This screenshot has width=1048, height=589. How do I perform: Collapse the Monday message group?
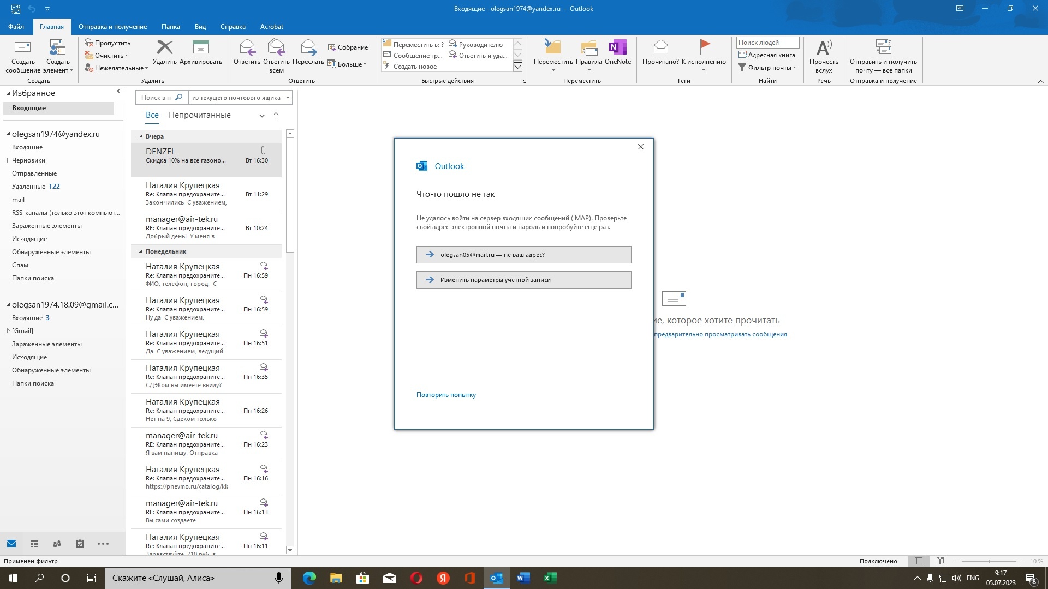pyautogui.click(x=141, y=251)
